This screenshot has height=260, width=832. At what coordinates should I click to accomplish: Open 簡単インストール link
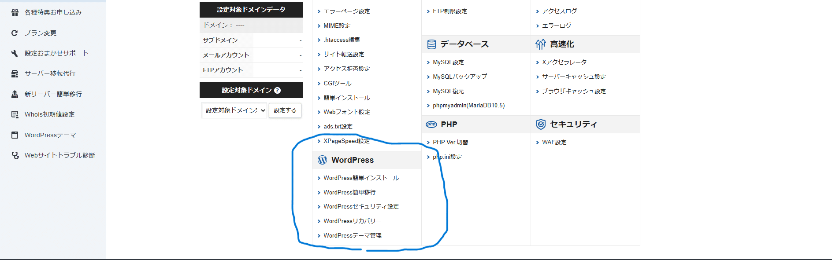pyautogui.click(x=347, y=98)
